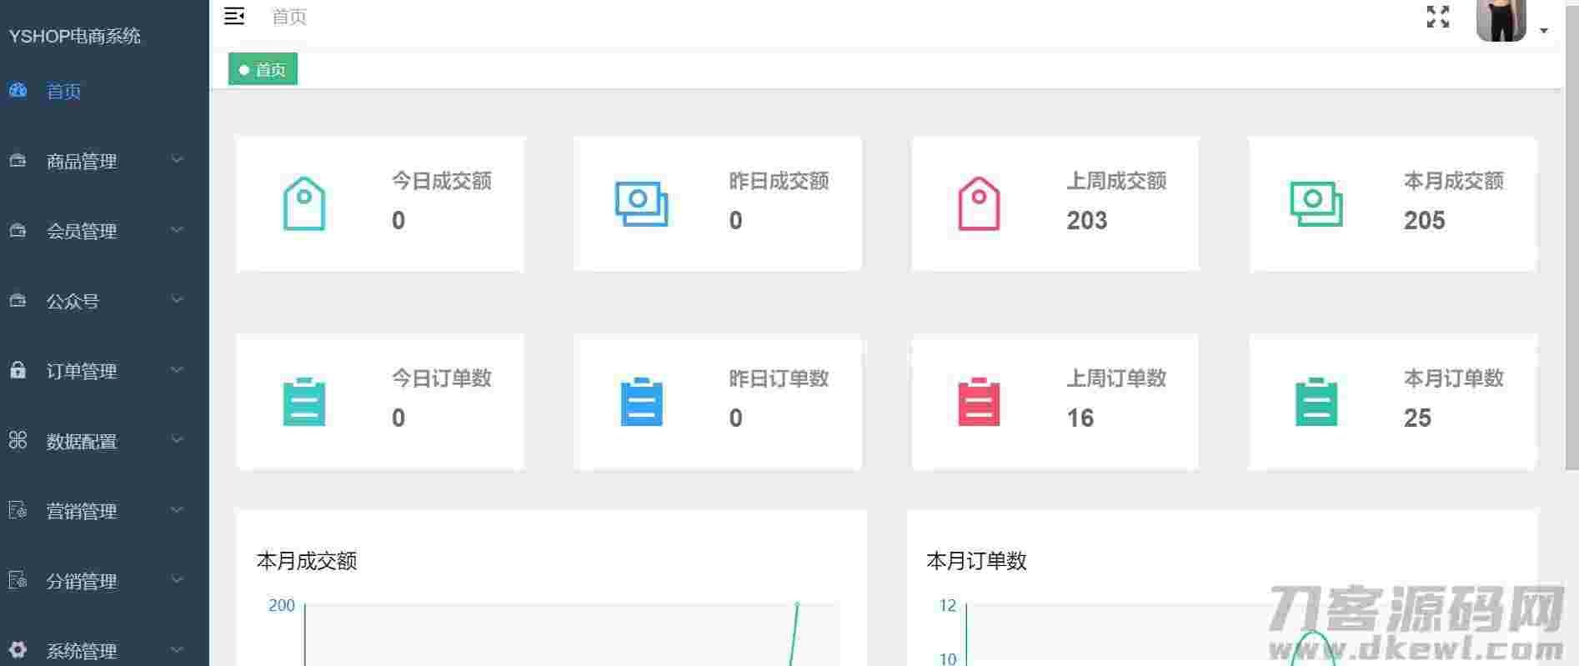Viewport: 1579px width, 666px height.
Task: Click the 系统管理 gear icon
Action: coord(18,649)
